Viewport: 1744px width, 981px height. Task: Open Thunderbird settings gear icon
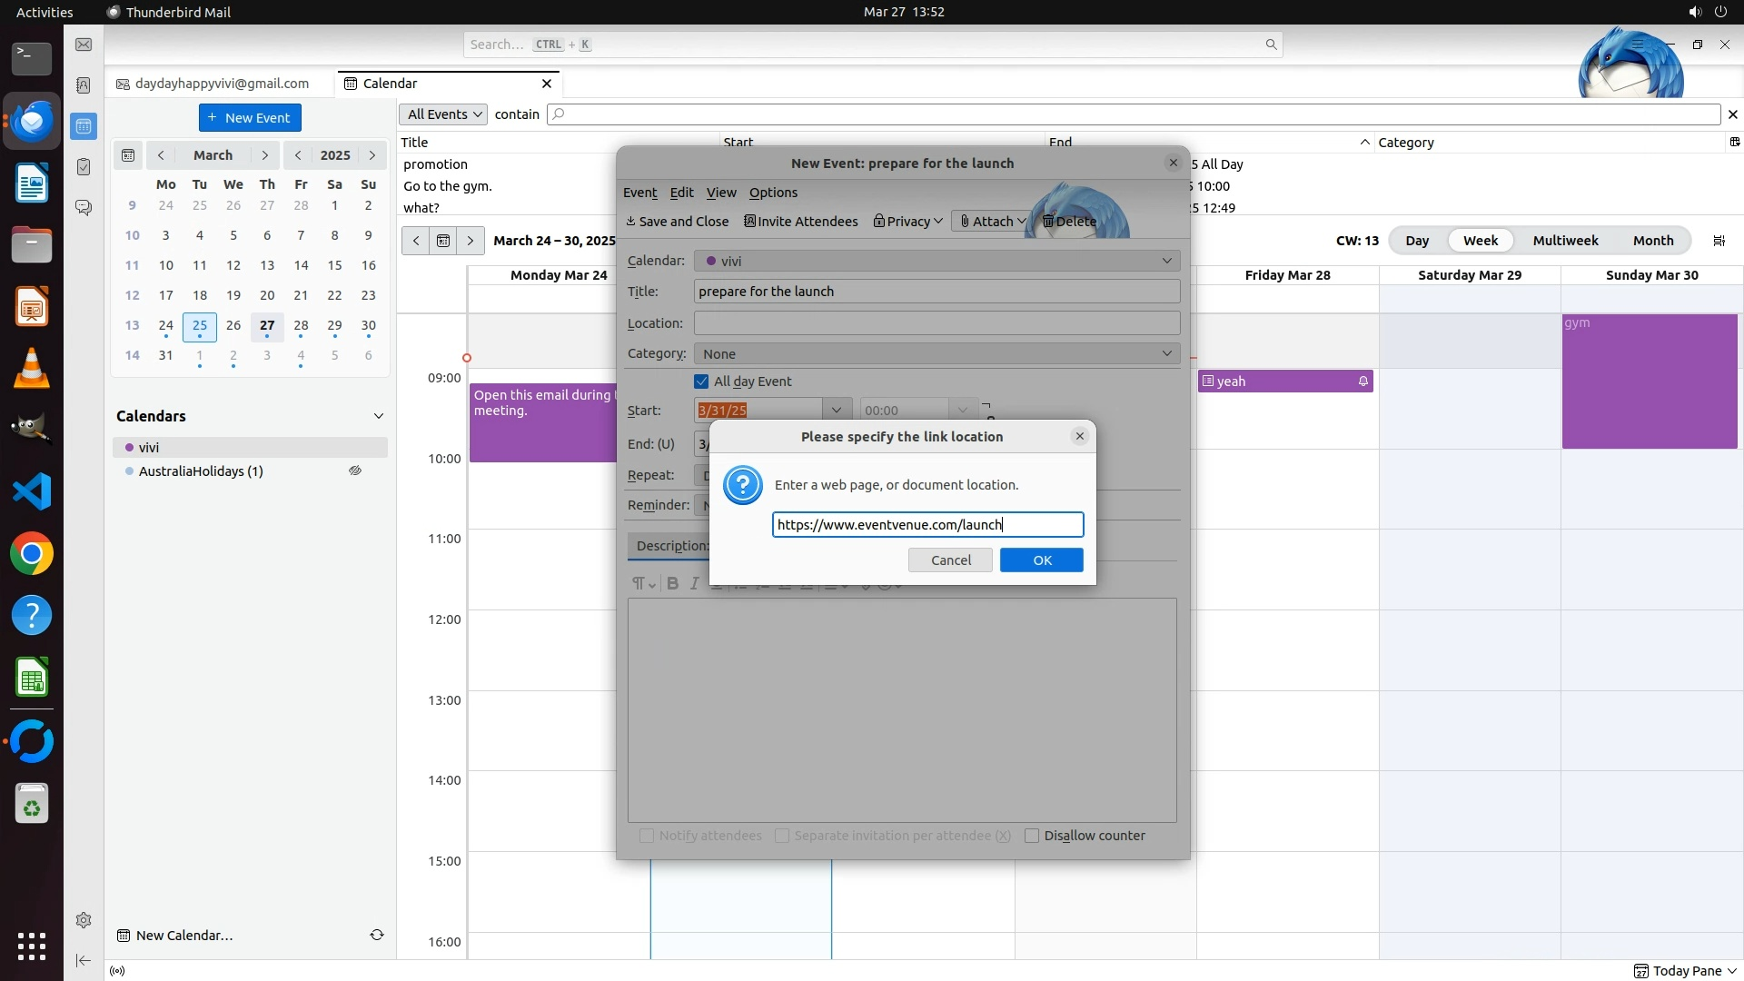pyautogui.click(x=83, y=920)
